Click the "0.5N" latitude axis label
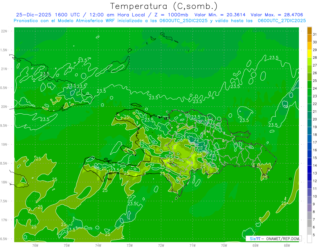Screen dimensions: 322x249 [4, 88]
